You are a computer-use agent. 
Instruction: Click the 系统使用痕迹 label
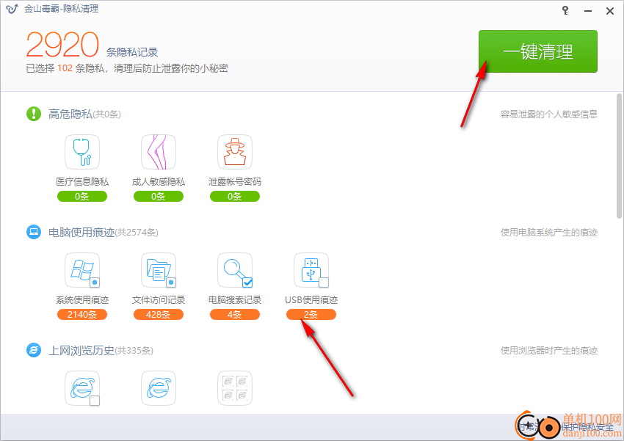tap(82, 300)
